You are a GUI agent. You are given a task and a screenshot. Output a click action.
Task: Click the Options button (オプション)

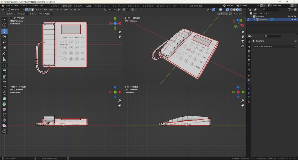click(238, 14)
